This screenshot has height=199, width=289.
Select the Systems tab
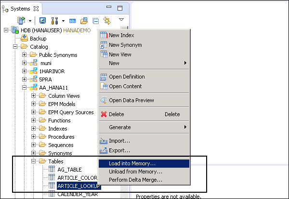click(x=20, y=9)
